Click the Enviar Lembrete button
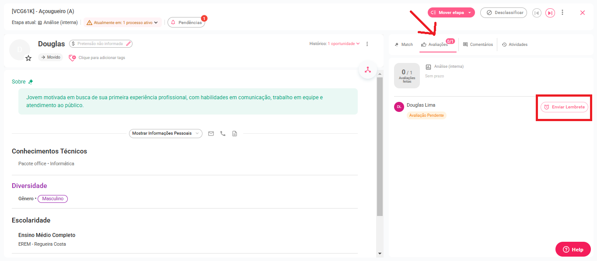This screenshot has width=597, height=261. pos(564,107)
